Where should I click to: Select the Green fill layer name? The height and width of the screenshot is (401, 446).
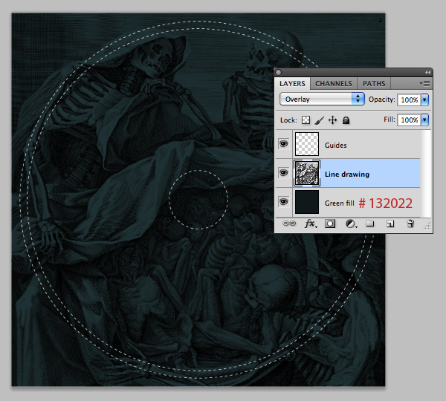click(x=340, y=203)
